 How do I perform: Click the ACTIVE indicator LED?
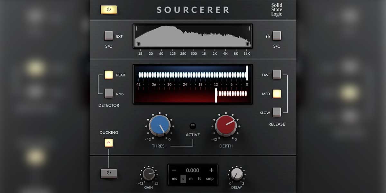193,126
